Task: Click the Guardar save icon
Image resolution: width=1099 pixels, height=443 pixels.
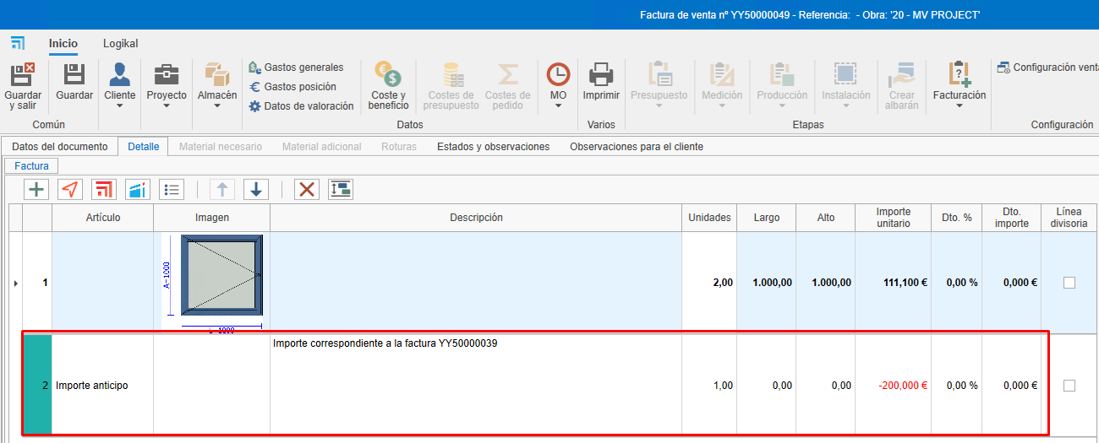Action: click(x=74, y=74)
